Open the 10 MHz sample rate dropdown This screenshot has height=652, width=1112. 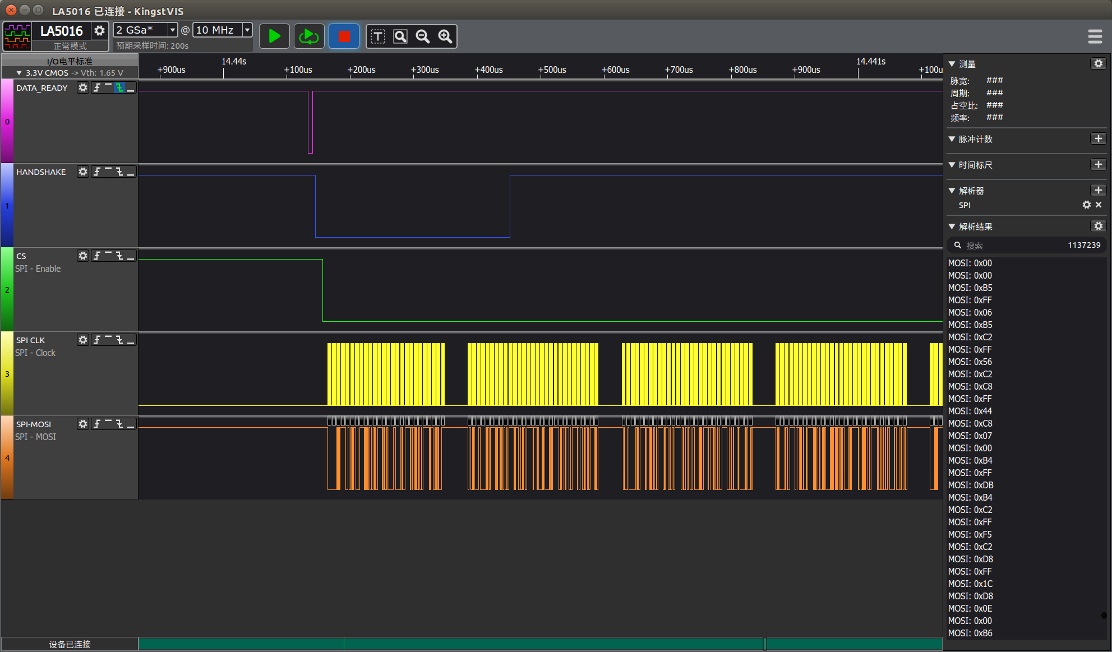(x=247, y=30)
